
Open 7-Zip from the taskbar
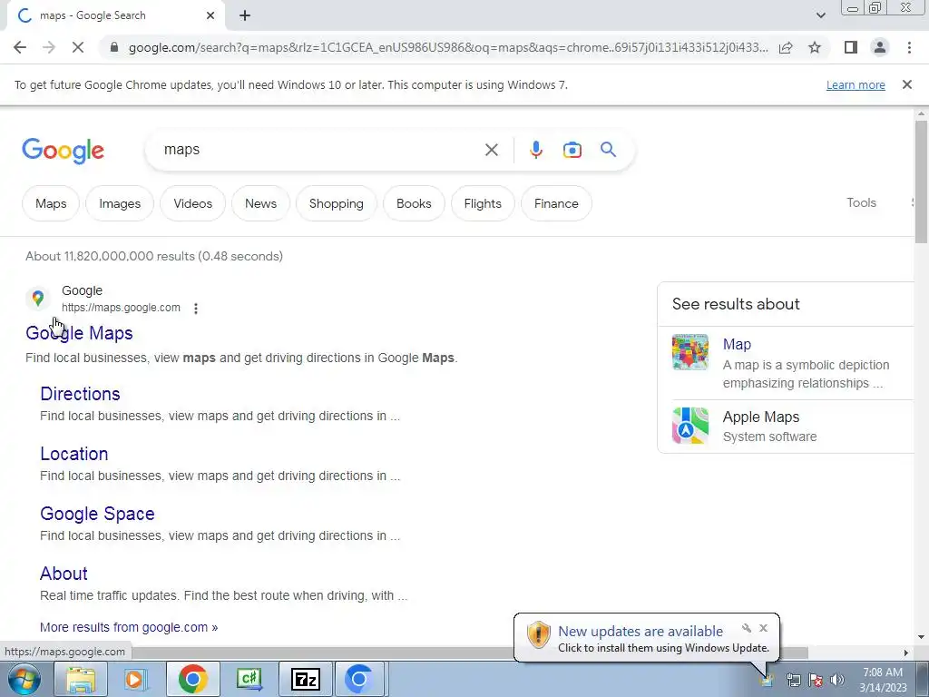tap(306, 679)
